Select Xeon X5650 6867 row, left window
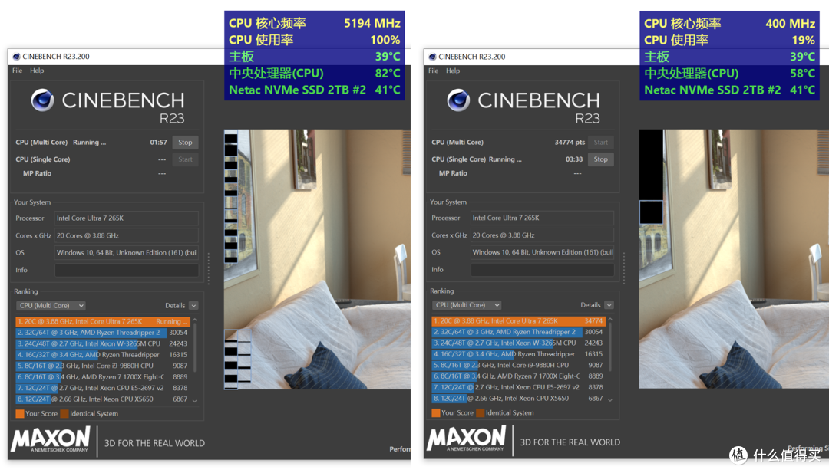The height and width of the screenshot is (473, 829). (103, 399)
